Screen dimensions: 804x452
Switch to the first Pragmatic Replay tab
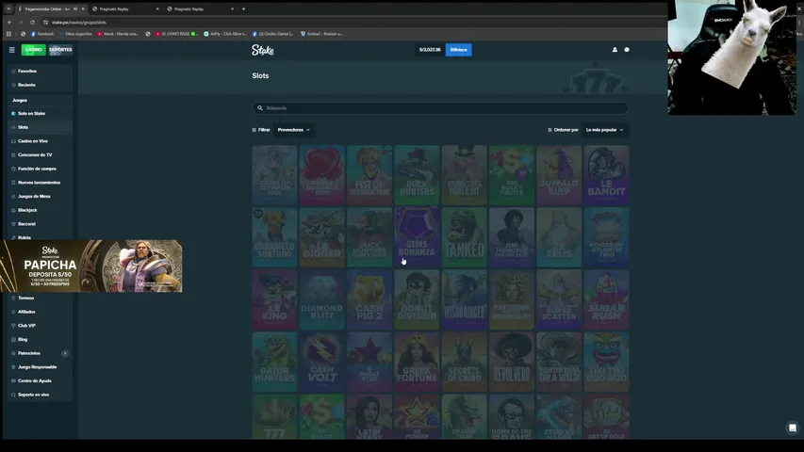(125, 8)
